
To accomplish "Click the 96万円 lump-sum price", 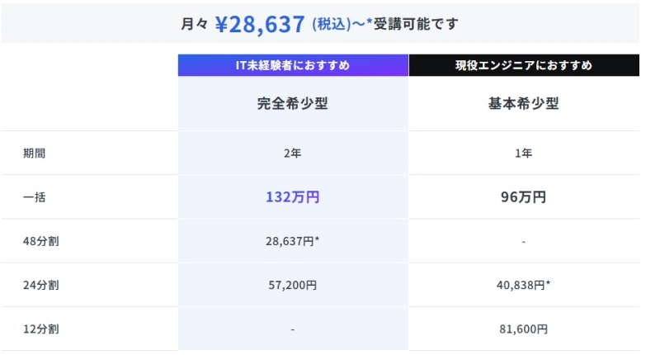I will pos(524,197).
